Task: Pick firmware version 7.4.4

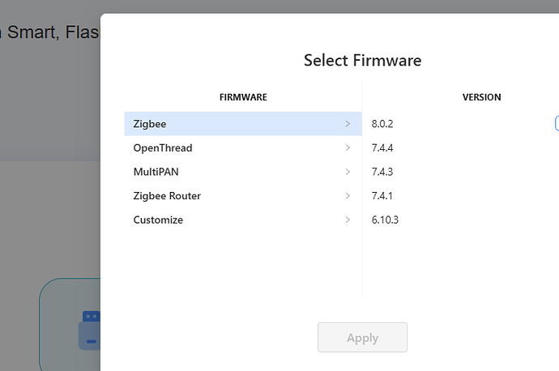Action: click(x=382, y=147)
